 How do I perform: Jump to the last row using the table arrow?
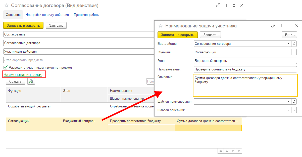239,151
